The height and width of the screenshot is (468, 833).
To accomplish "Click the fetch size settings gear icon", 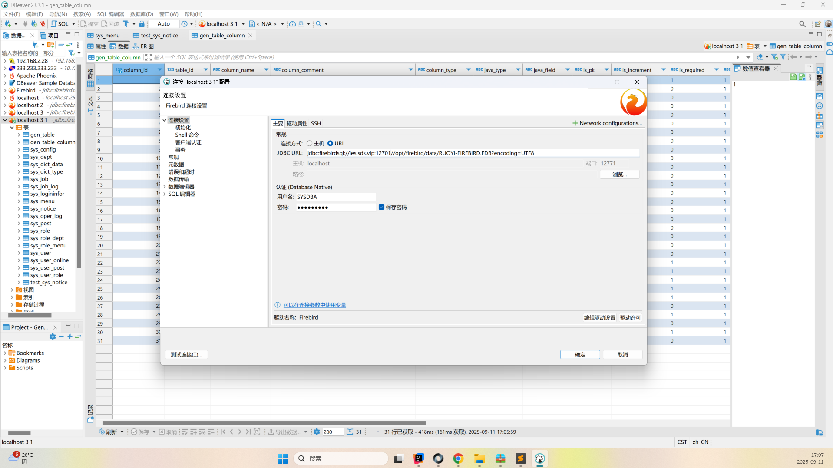I will pos(317,432).
